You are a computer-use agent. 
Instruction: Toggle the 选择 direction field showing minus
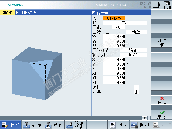[136, 87]
